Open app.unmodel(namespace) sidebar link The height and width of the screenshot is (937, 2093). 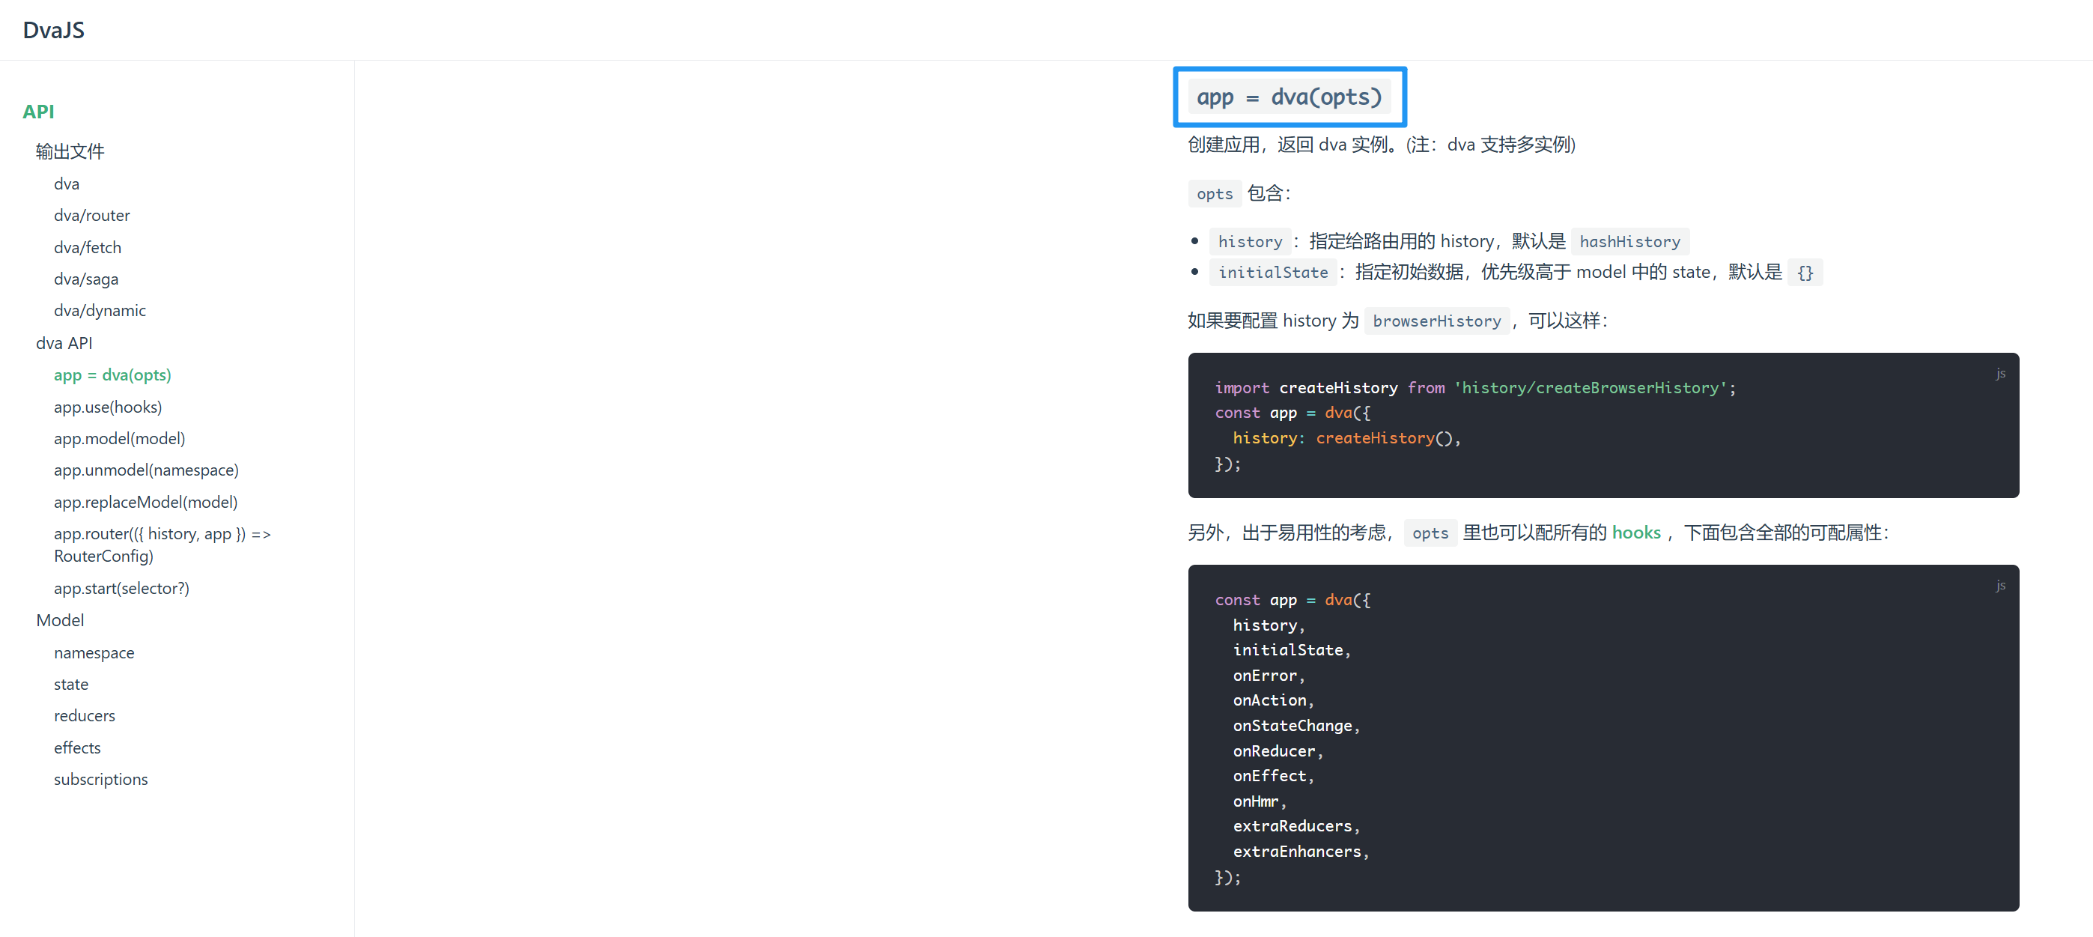(146, 470)
